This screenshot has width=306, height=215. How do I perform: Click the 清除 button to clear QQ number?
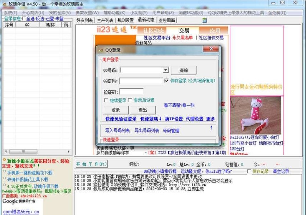tap(183, 70)
